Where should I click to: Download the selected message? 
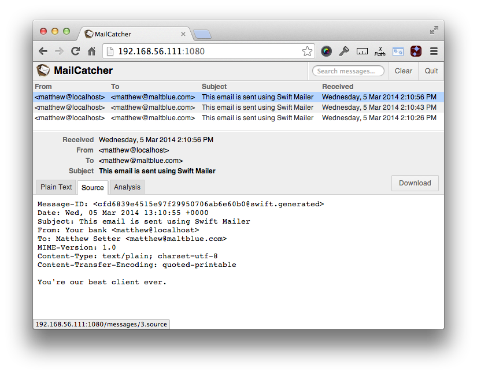(x=415, y=183)
